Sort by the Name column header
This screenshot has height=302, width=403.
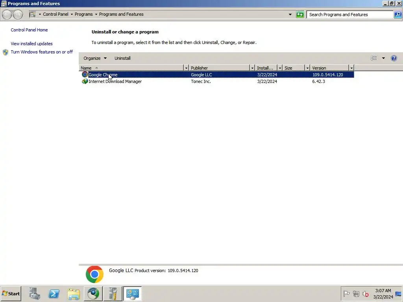pos(131,68)
